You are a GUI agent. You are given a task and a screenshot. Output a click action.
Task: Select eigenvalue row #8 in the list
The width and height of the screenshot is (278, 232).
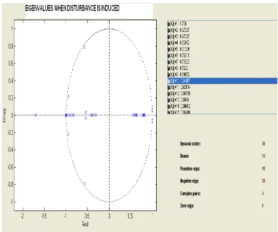click(x=222, y=68)
